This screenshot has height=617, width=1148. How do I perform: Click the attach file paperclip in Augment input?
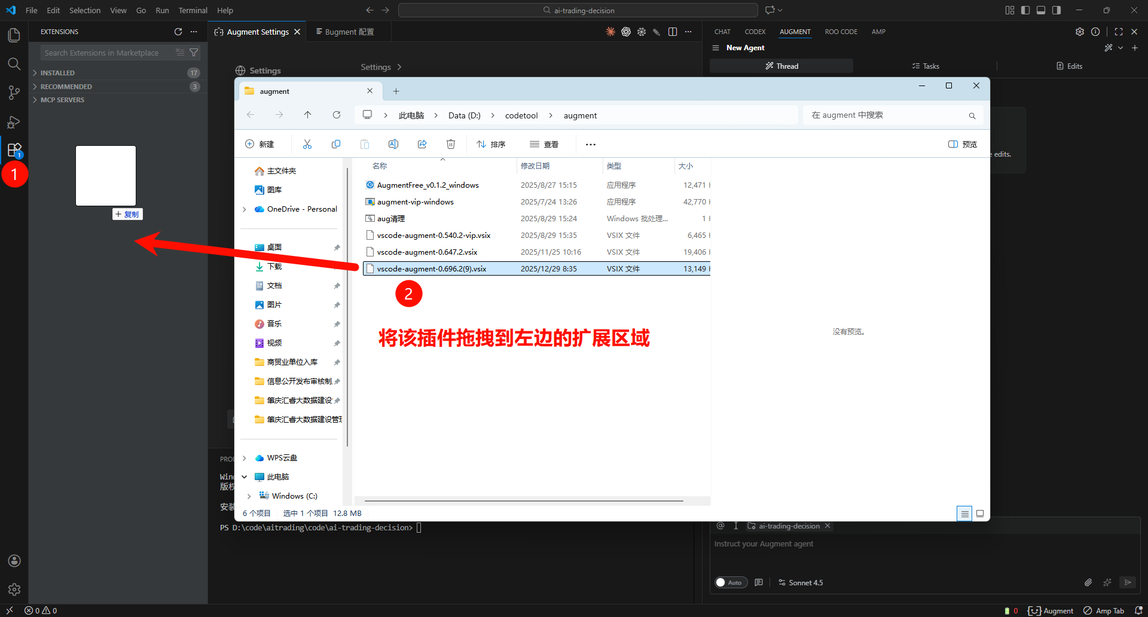1088,582
